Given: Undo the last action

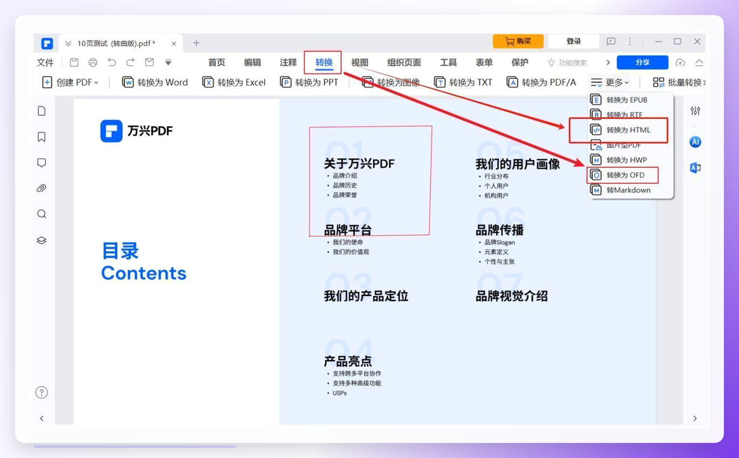Looking at the screenshot, I should pyautogui.click(x=112, y=63).
